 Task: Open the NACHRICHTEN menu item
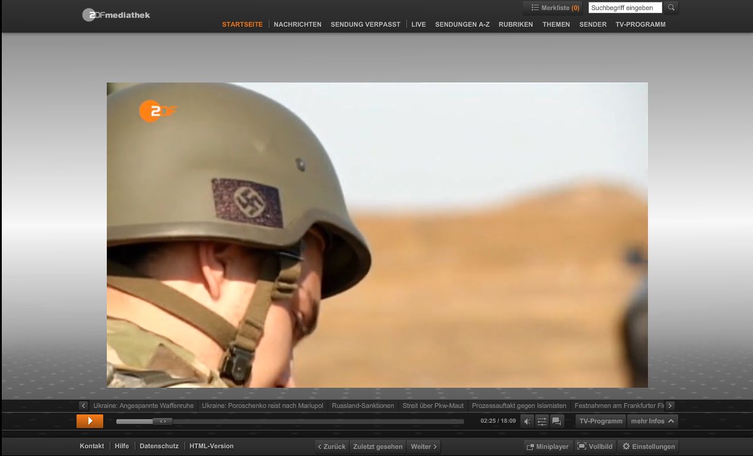(x=297, y=24)
